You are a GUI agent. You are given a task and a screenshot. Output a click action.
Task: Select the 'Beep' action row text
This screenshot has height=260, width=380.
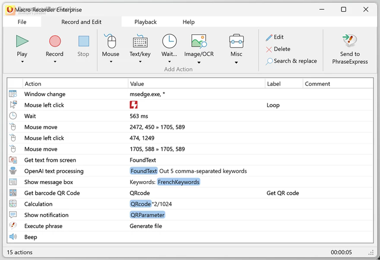pos(30,237)
